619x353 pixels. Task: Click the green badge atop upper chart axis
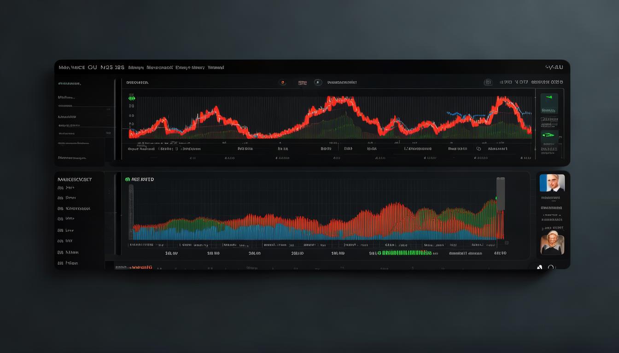[x=132, y=98]
